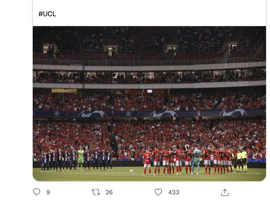This screenshot has width=270, height=202.
Task: Click the goalkeeper in green kit in photo
Action: pos(81,159)
